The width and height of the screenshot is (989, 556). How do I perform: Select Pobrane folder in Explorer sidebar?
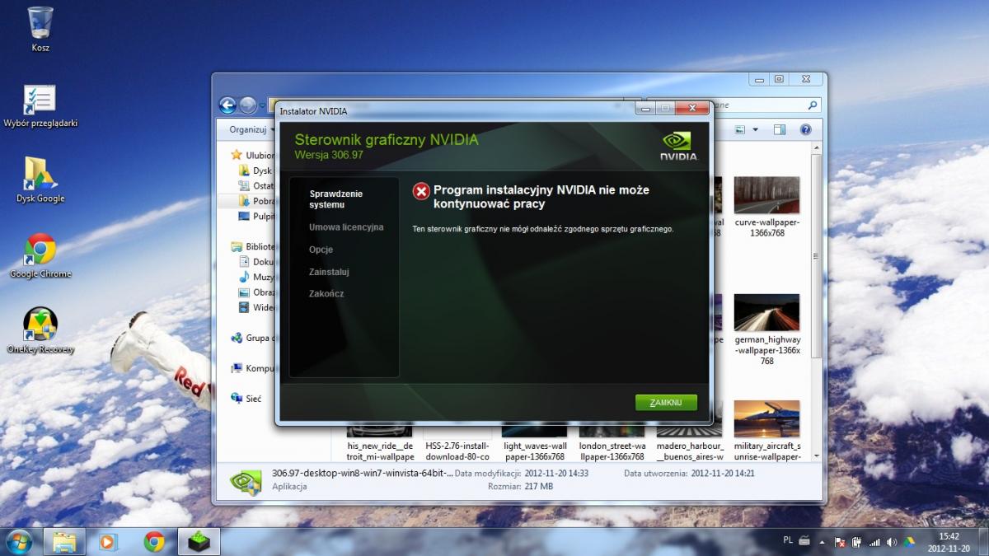(255, 201)
